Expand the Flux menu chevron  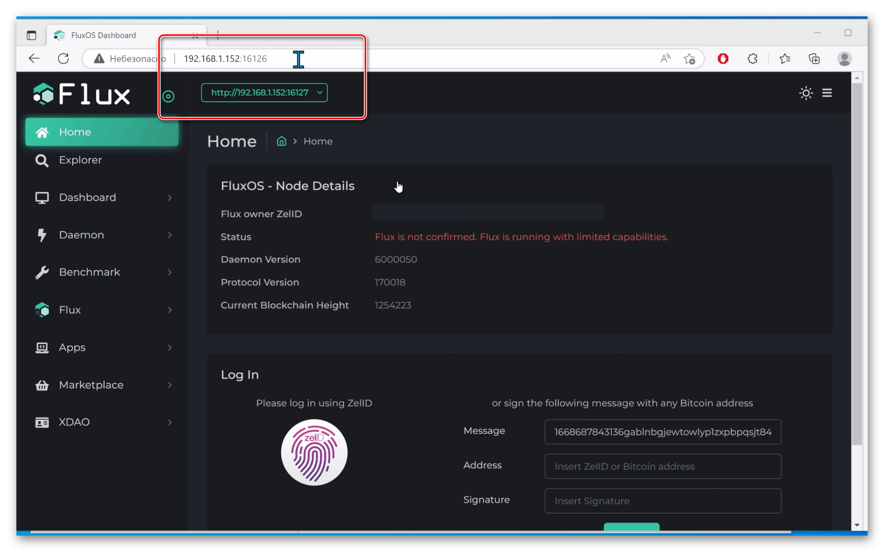pos(170,310)
